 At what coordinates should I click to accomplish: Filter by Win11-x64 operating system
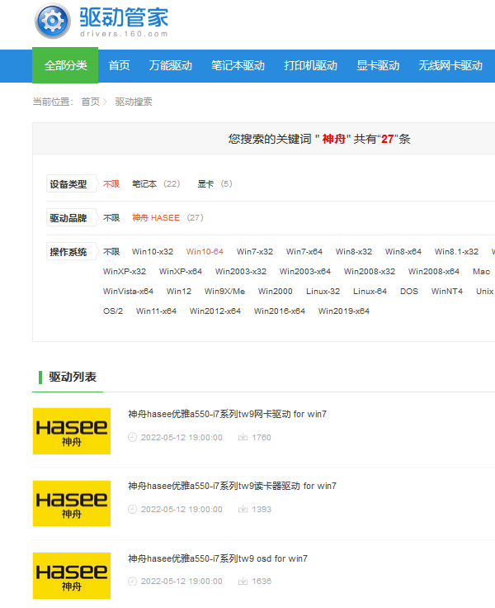tap(156, 311)
